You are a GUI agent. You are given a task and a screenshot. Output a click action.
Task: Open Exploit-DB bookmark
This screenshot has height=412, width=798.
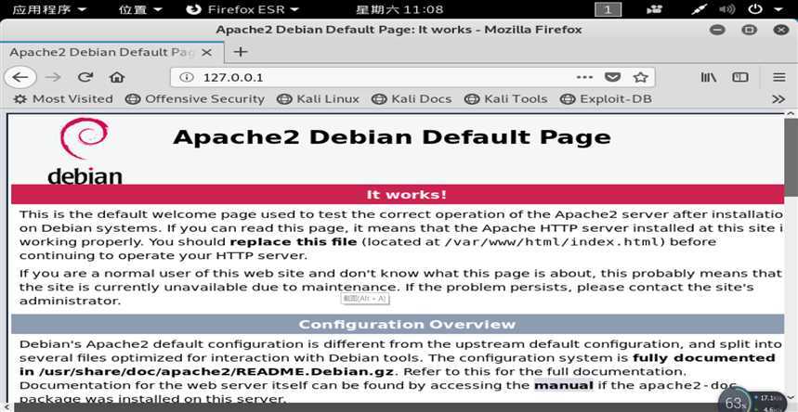tap(606, 98)
